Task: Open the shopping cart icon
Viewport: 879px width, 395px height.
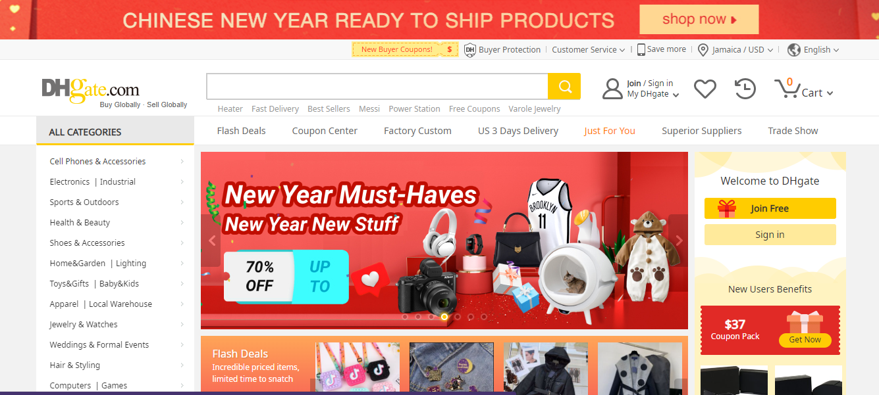Action: [x=786, y=89]
